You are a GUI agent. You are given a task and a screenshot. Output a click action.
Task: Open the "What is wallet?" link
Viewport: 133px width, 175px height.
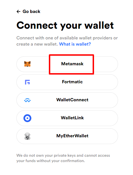[75, 44]
